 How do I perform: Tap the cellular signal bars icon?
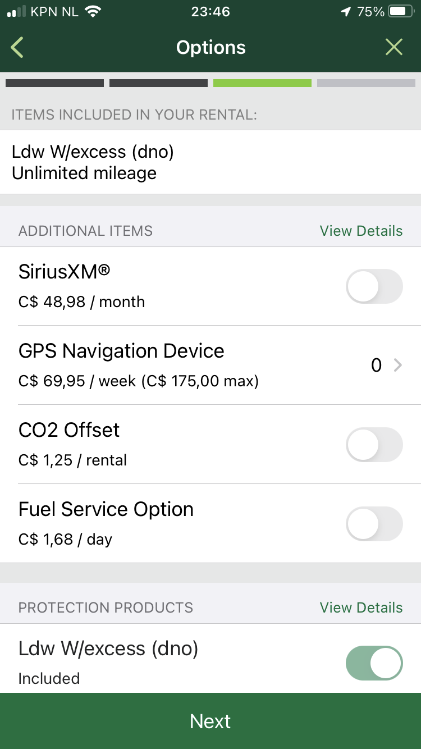pyautogui.click(x=17, y=12)
